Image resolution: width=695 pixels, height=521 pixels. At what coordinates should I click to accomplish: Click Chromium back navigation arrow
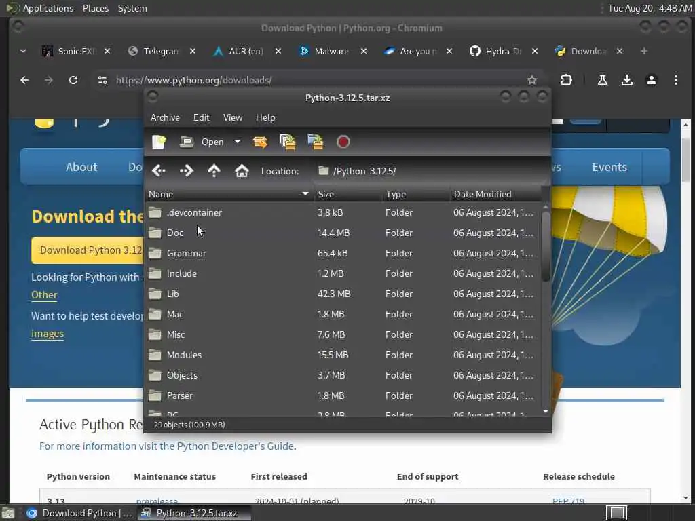point(24,80)
